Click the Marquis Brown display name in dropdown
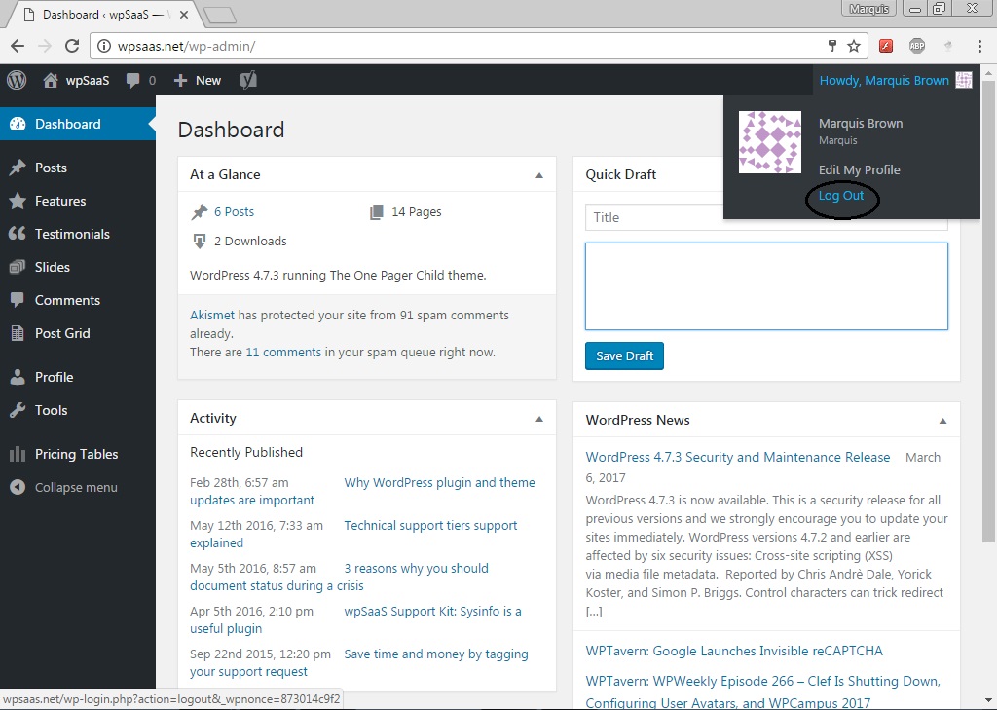The height and width of the screenshot is (710, 997). pyautogui.click(x=861, y=124)
